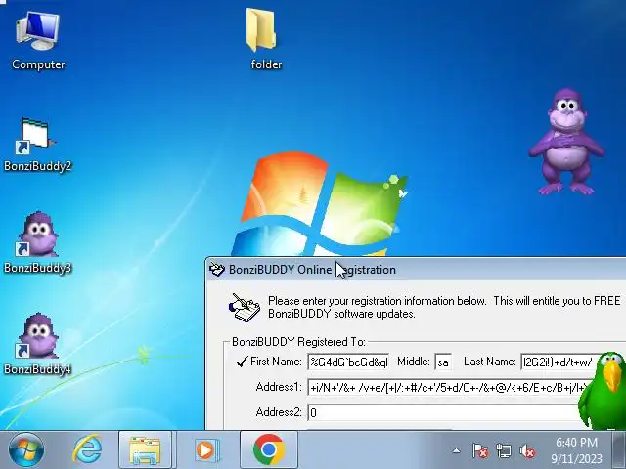Viewport: 626px width, 469px height.
Task: Open the Computer desktop icon
Action: coord(38,40)
